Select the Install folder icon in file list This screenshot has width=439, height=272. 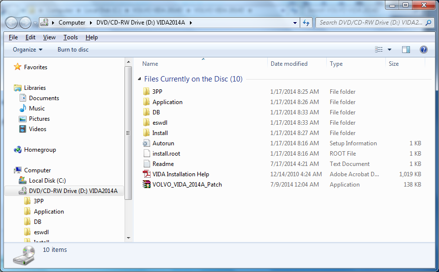click(147, 133)
